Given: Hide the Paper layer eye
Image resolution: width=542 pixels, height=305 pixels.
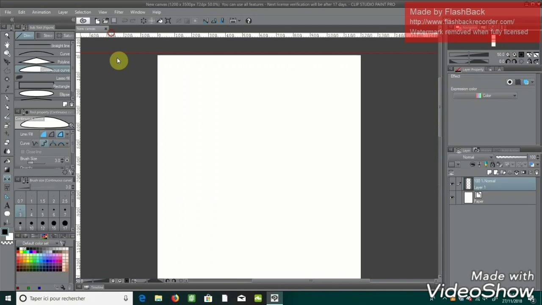Looking at the screenshot, I should [x=452, y=198].
